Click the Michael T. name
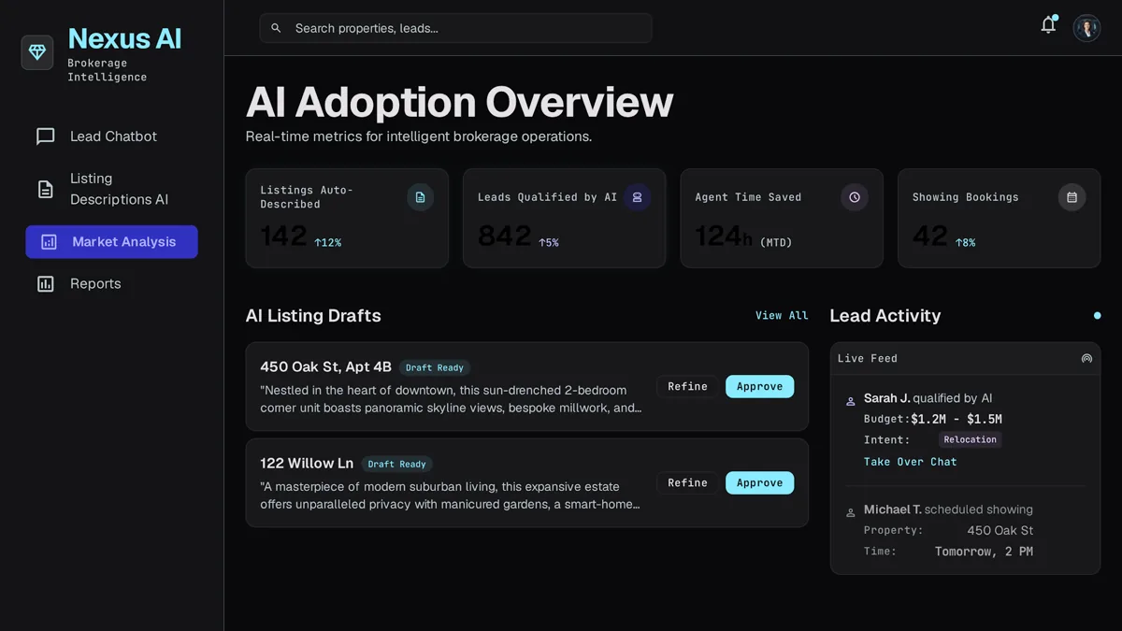1122x631 pixels. click(892, 510)
